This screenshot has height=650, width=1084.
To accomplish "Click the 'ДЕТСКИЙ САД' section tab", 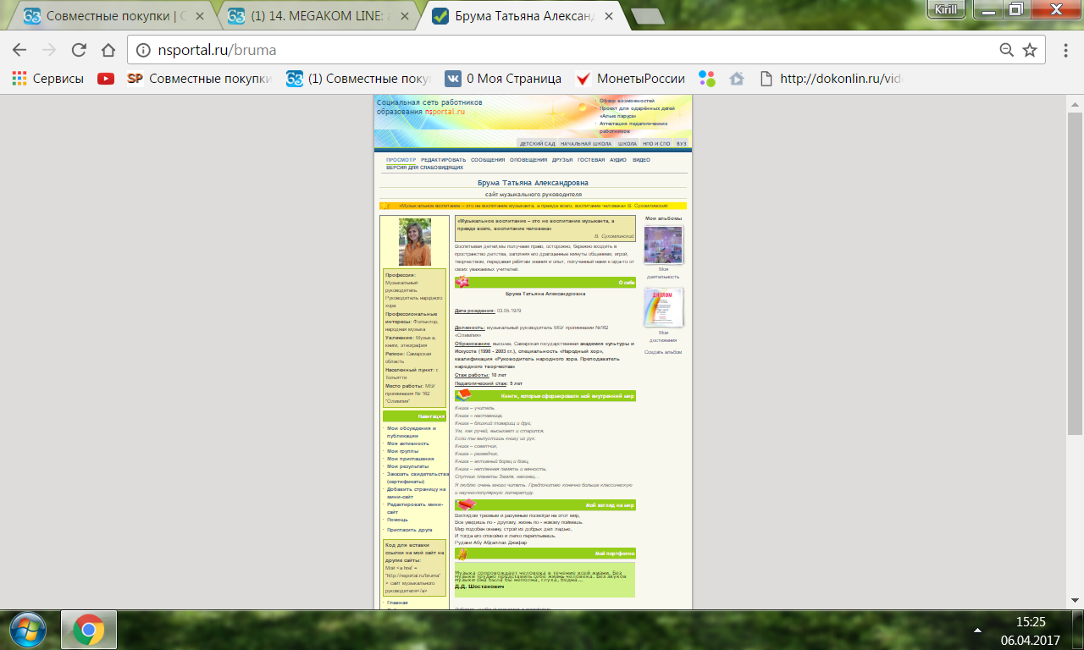I will coord(537,144).
